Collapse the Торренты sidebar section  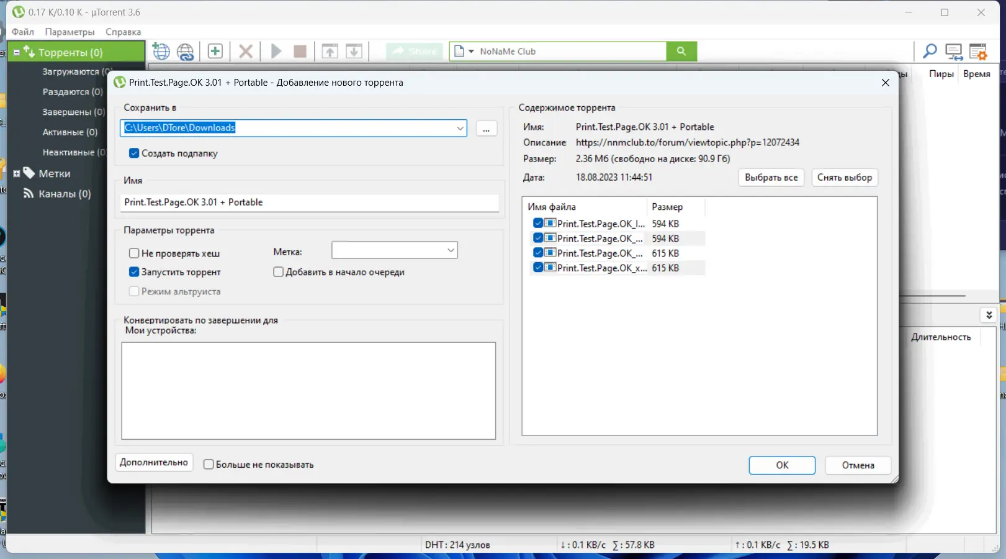(16, 52)
